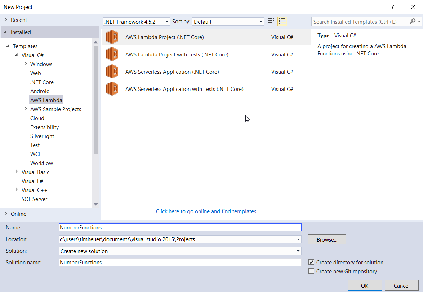
Task: Select the Web template category
Action: click(36, 73)
